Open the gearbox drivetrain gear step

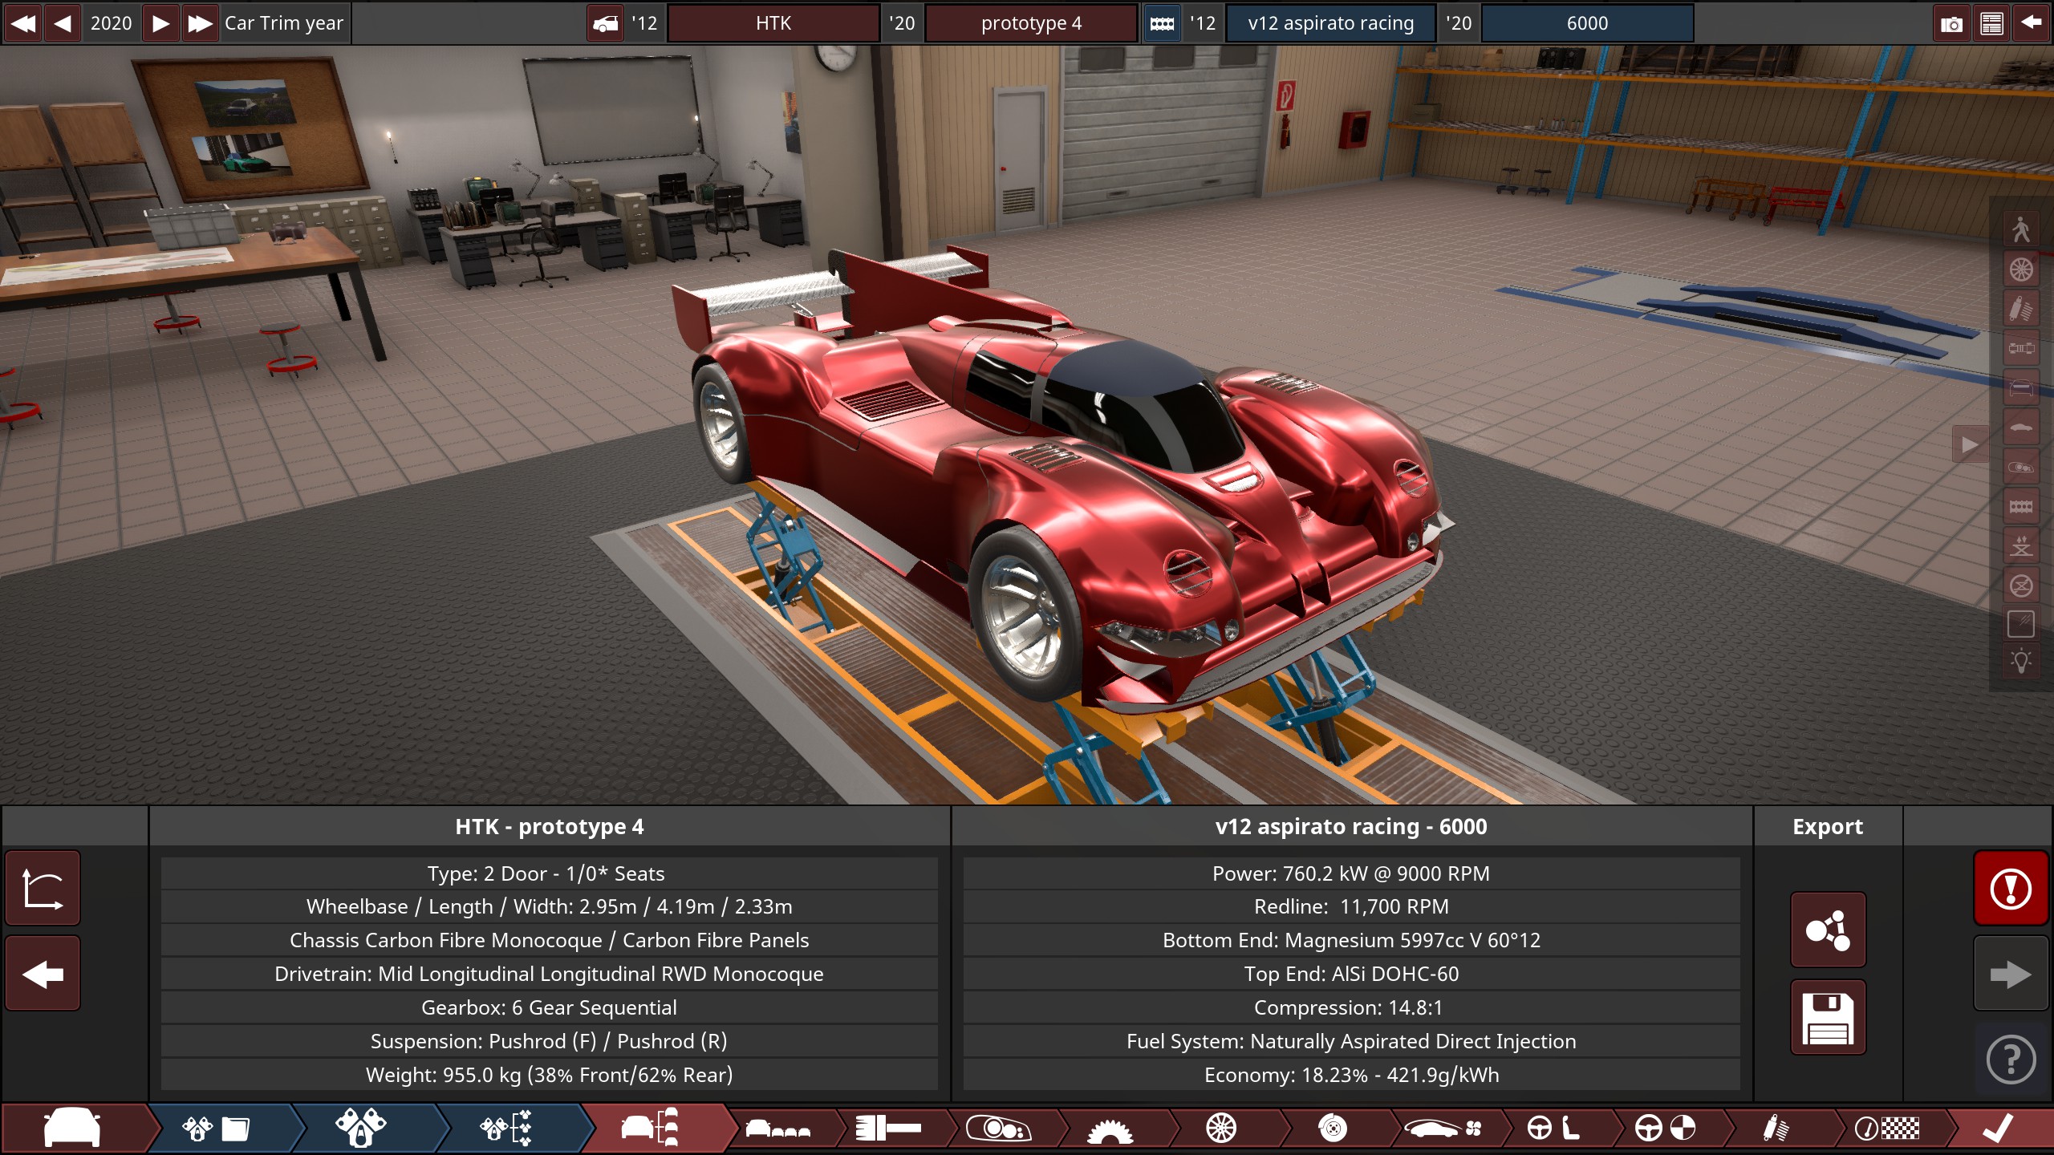click(x=1110, y=1129)
